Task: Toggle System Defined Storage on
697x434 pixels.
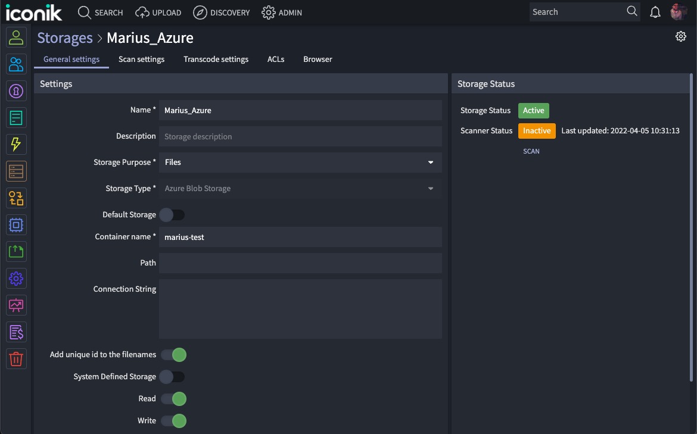Action: pyautogui.click(x=173, y=376)
